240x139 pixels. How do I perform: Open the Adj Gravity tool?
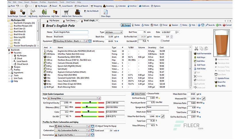click(33, 13)
